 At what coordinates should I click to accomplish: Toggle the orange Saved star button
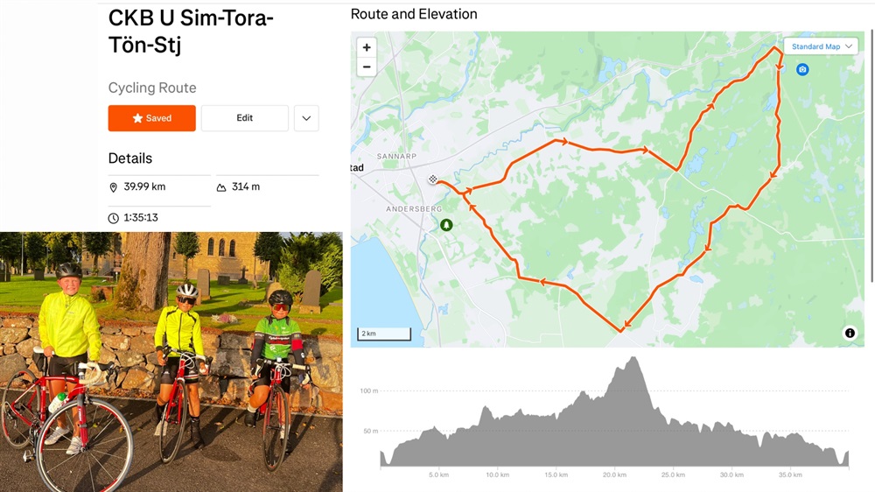(x=151, y=118)
